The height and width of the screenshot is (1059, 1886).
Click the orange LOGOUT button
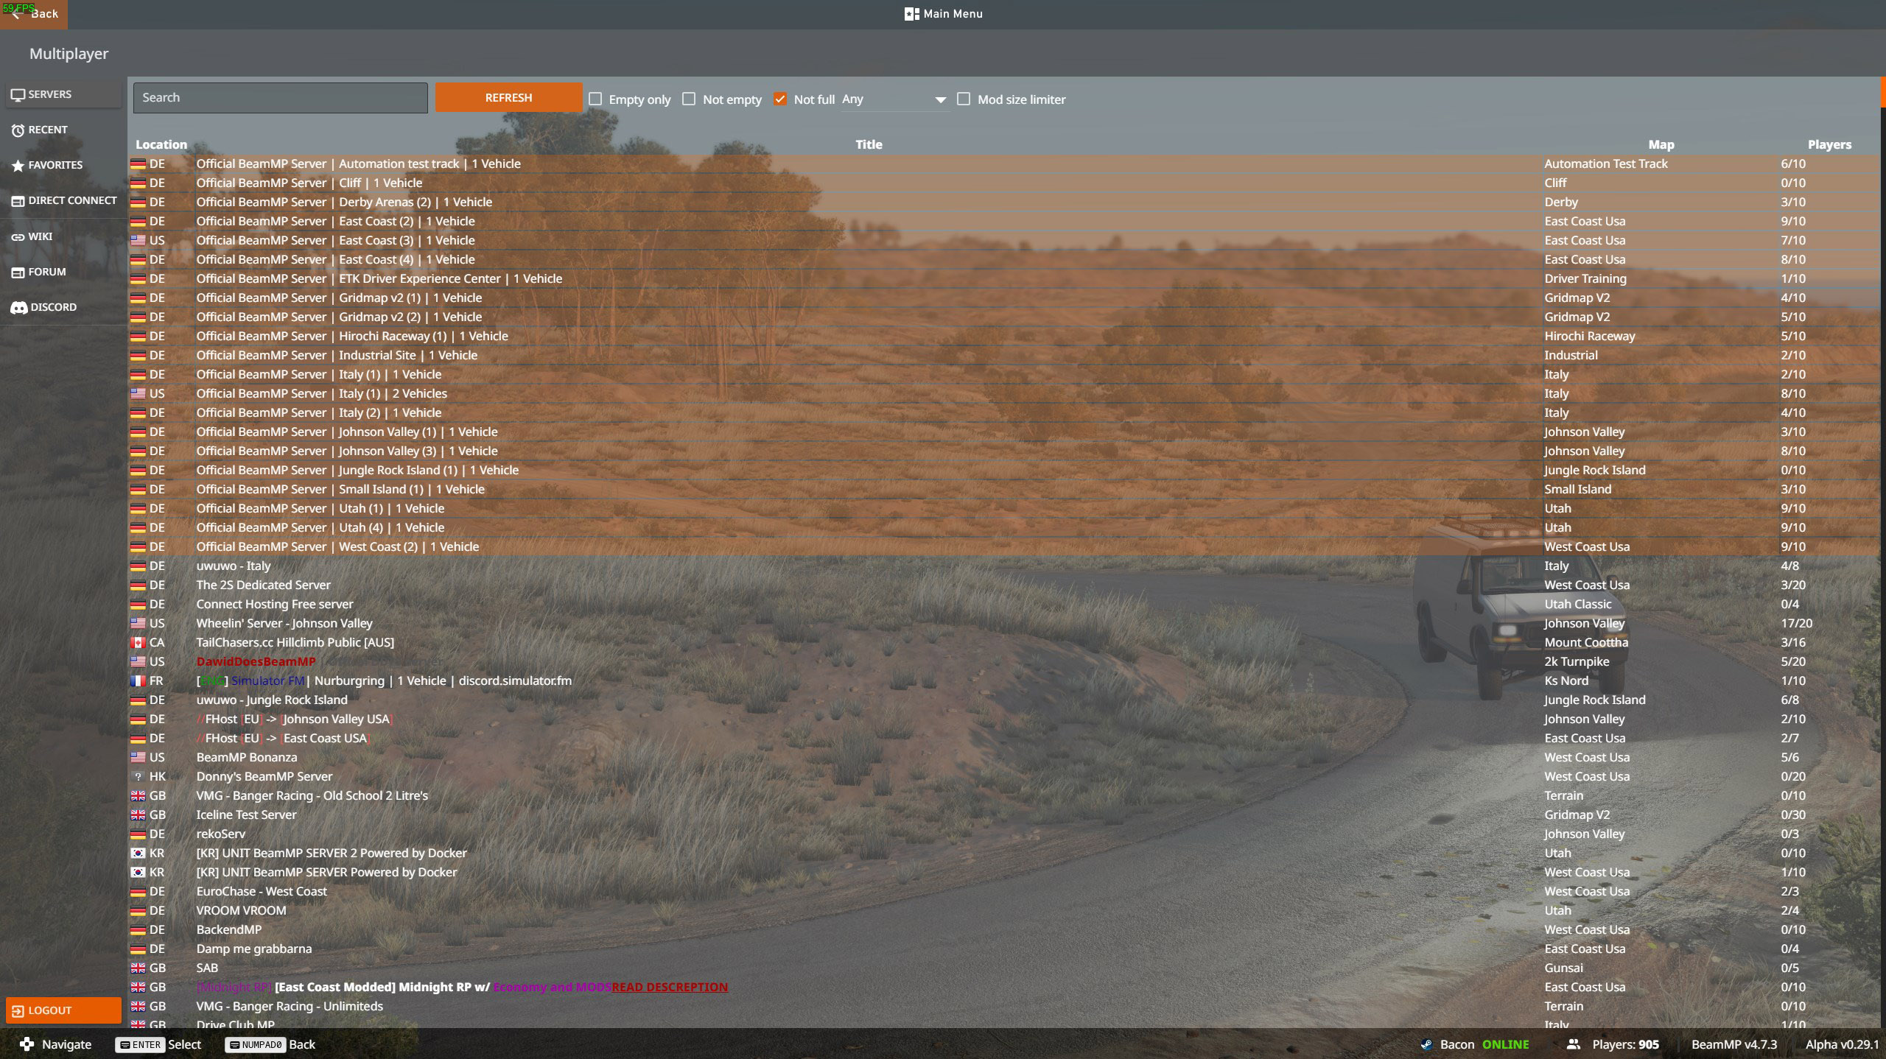click(x=63, y=1010)
